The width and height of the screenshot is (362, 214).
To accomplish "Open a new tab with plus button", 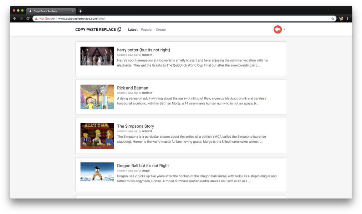I will 80,11.
